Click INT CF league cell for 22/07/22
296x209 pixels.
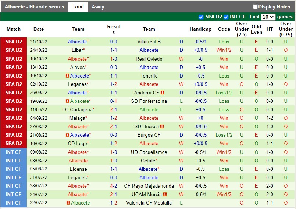tap(14, 203)
